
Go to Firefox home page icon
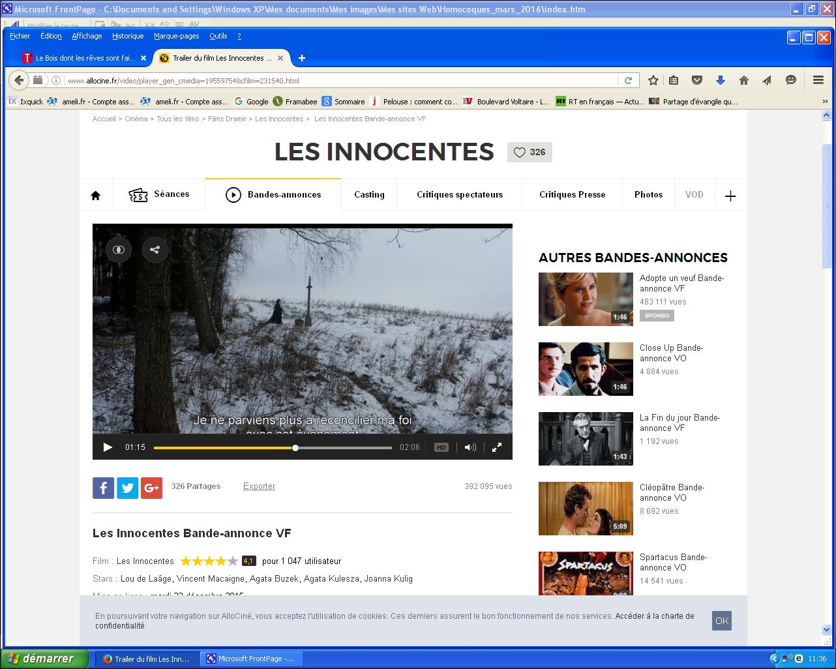(744, 80)
